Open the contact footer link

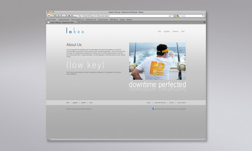click(171, 103)
